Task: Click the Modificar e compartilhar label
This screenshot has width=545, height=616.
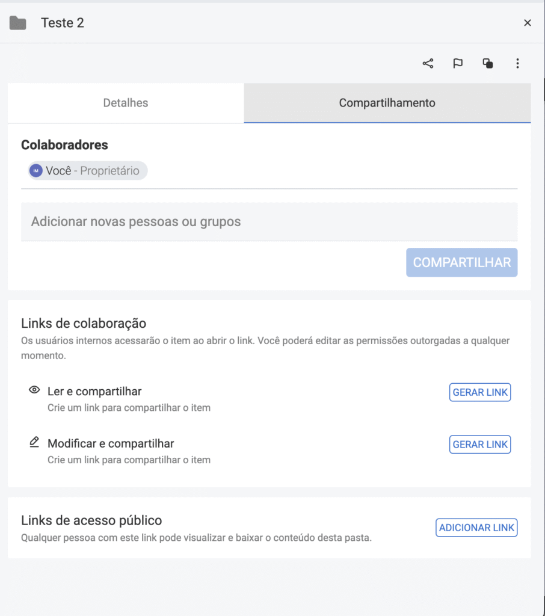Action: [111, 444]
